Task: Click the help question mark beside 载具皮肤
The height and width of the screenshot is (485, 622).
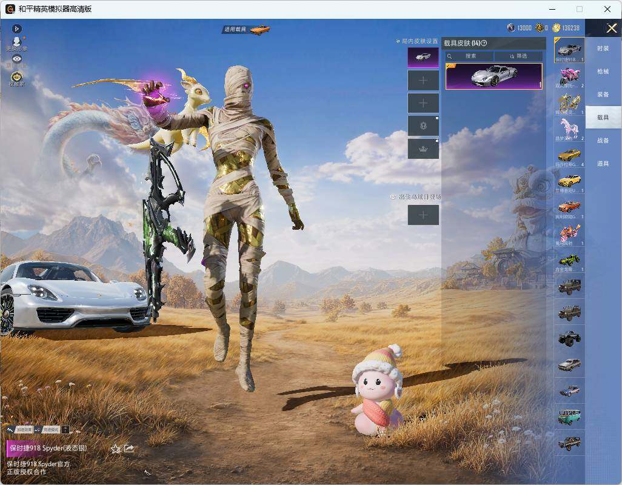Action: point(484,43)
